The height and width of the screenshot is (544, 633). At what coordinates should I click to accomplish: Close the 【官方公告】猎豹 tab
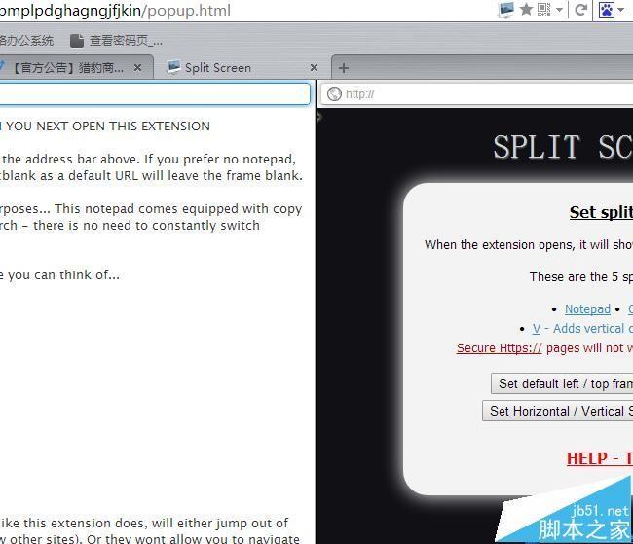(x=138, y=67)
